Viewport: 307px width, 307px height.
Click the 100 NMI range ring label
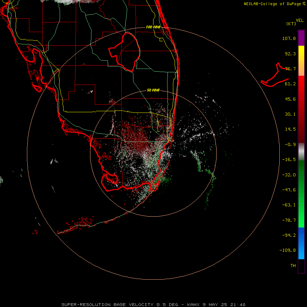(x=153, y=27)
